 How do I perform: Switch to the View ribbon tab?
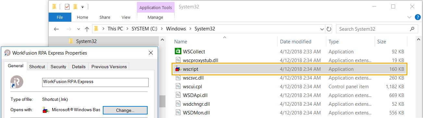pos(126,17)
